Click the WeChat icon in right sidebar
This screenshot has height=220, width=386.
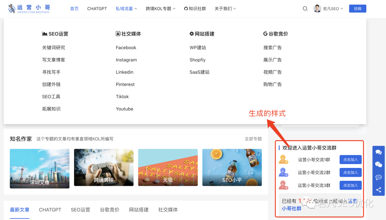click(378, 164)
